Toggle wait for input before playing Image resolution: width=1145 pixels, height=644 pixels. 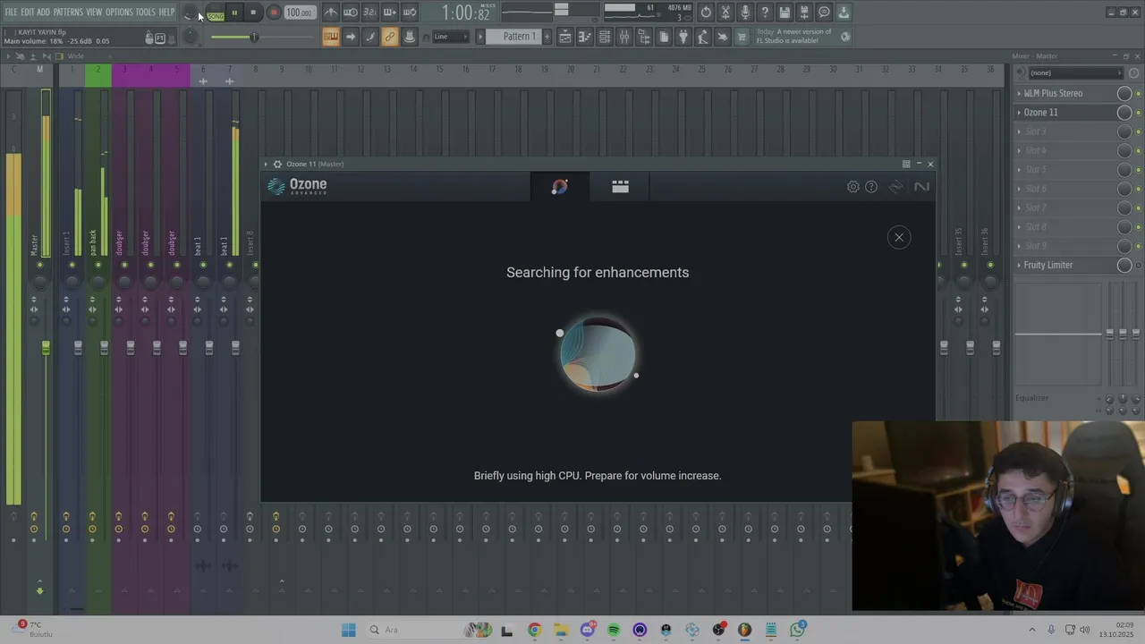pos(350,13)
